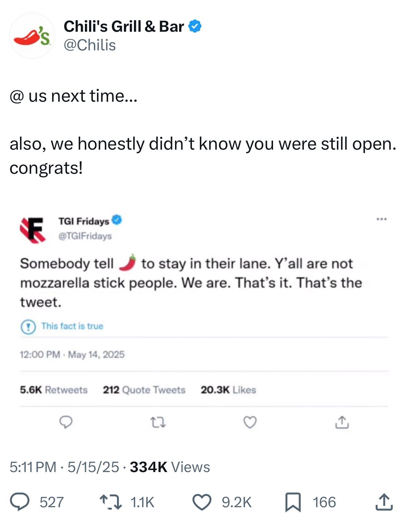The height and width of the screenshot is (531, 407).
Task: Open the three-dot menu on quoted tweet
Action: 381,219
